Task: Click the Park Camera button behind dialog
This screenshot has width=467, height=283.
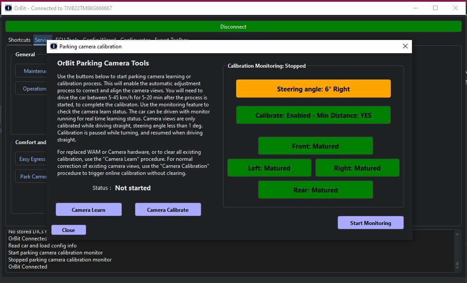Action: (31, 176)
